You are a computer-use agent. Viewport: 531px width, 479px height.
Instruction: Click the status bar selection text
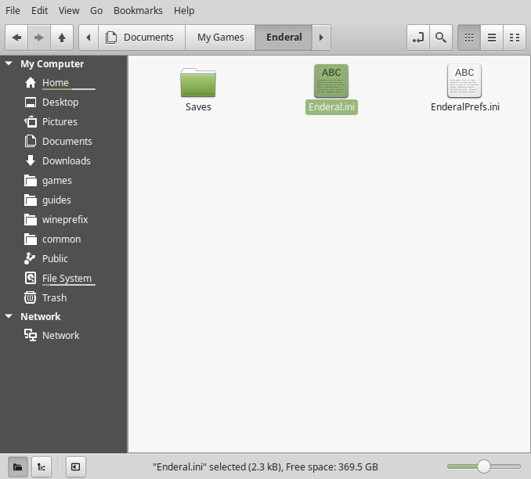pyautogui.click(x=265, y=467)
